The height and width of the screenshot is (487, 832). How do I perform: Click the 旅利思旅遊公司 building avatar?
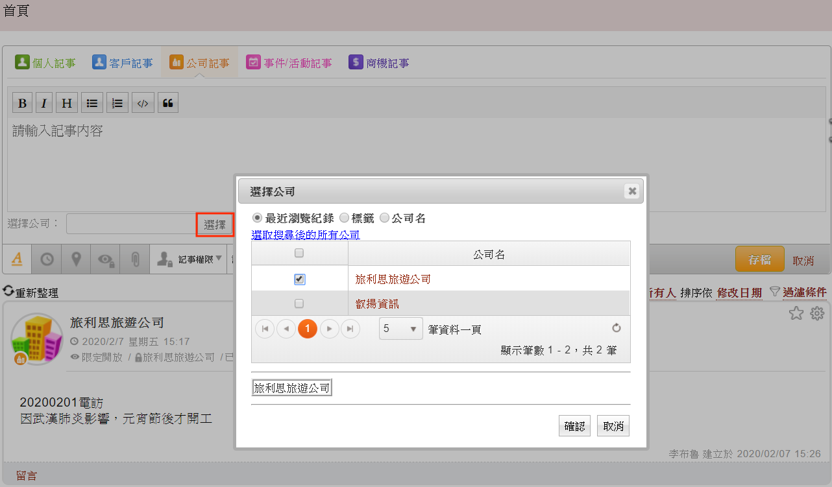tap(36, 340)
